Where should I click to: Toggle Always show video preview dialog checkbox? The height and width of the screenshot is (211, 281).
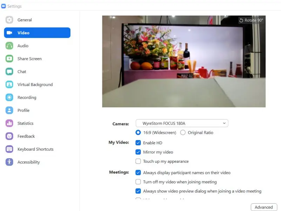(138, 191)
